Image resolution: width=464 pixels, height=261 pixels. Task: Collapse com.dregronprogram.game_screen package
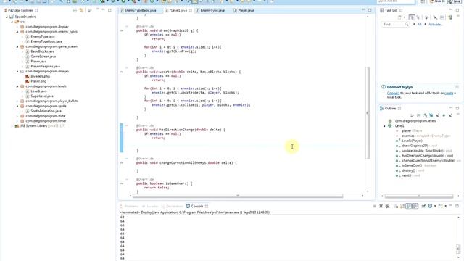click(17, 46)
